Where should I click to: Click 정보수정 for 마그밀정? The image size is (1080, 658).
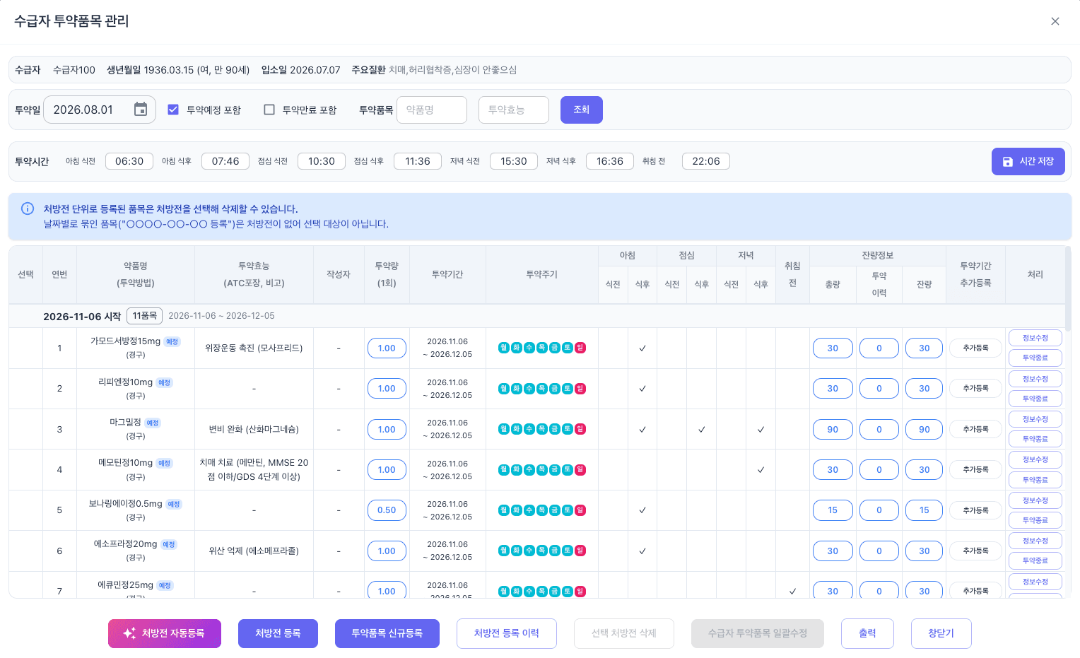[1035, 419]
